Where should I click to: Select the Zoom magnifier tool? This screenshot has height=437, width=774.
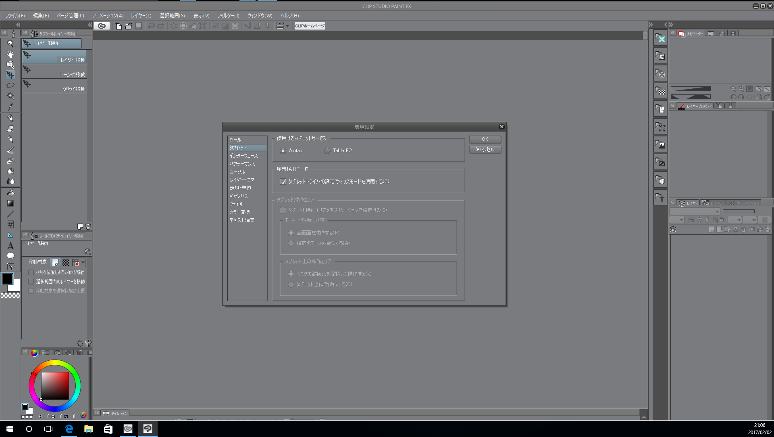coord(10,44)
